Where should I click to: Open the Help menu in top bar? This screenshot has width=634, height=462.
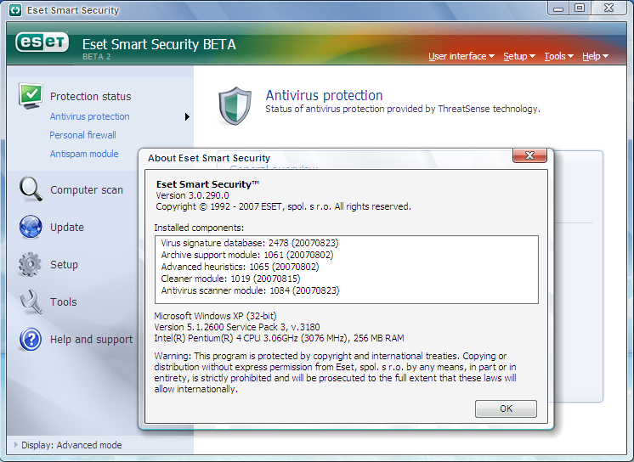595,56
